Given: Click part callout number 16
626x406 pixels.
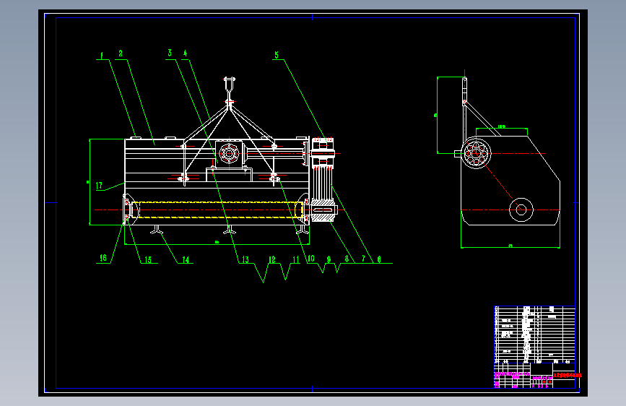Looking at the screenshot, I should point(103,258).
